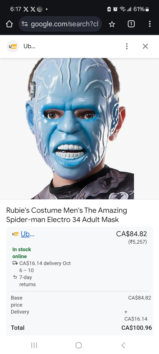Open the product panel three-dot options
This screenshot has height=354, width=159.
tap(127, 46)
